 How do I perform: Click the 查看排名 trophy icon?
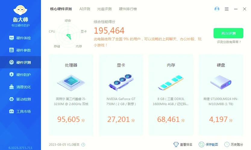pos(176,145)
